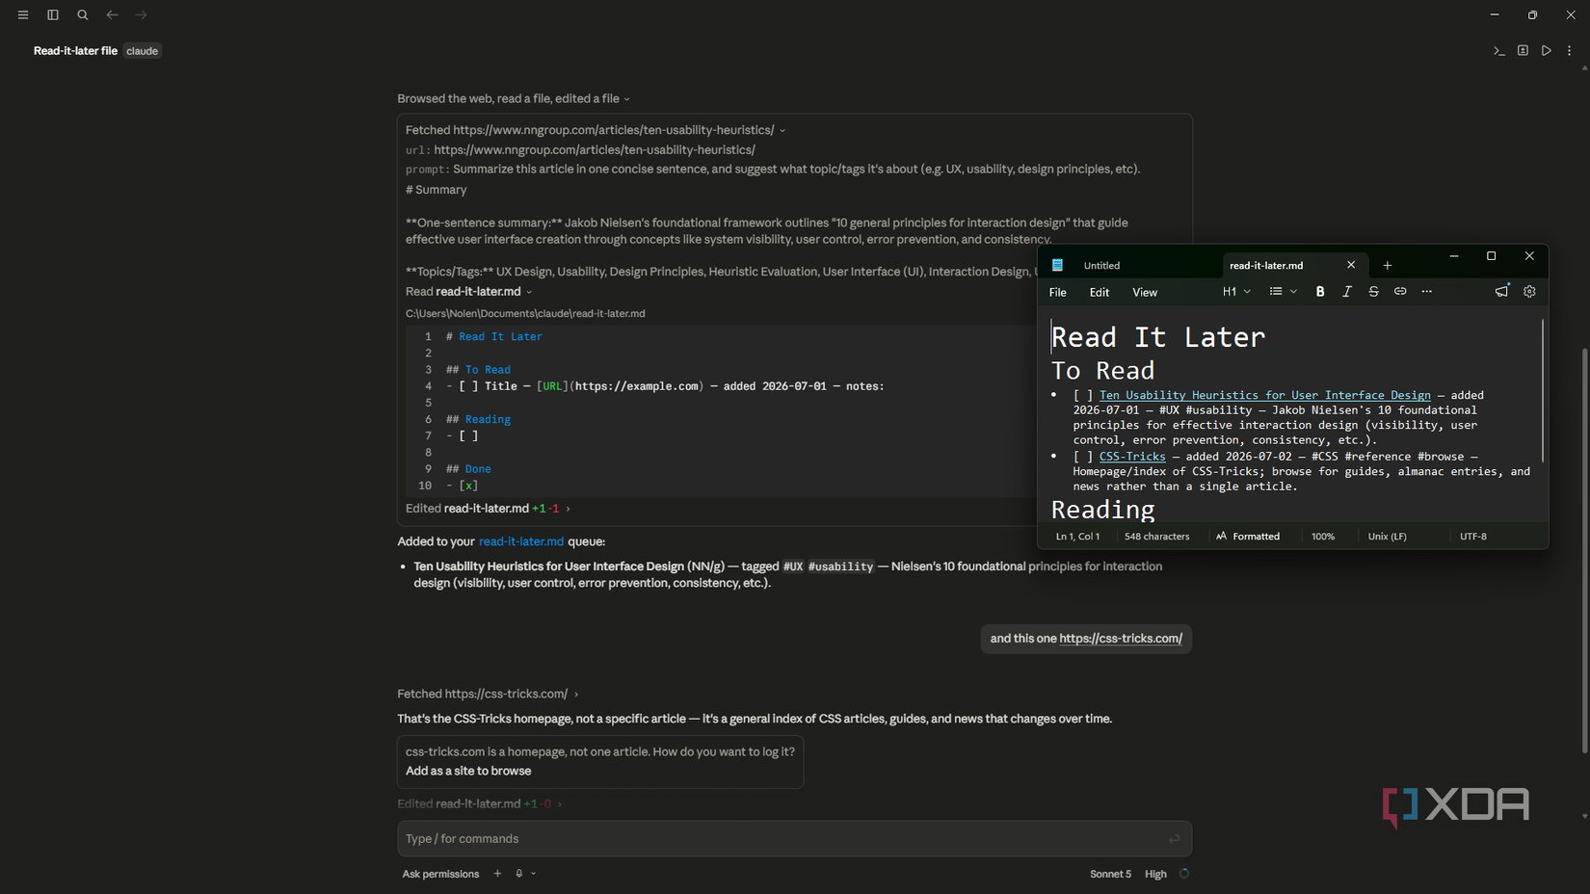This screenshot has height=894, width=1590.
Task: Open the https://css-tricks.com/ link in user message
Action: click(x=1121, y=639)
